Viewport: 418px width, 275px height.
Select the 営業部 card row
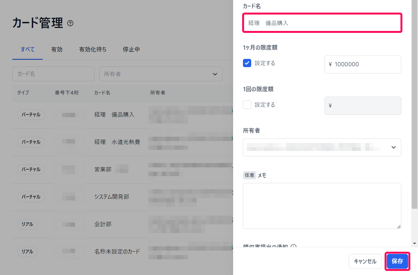[123, 170]
